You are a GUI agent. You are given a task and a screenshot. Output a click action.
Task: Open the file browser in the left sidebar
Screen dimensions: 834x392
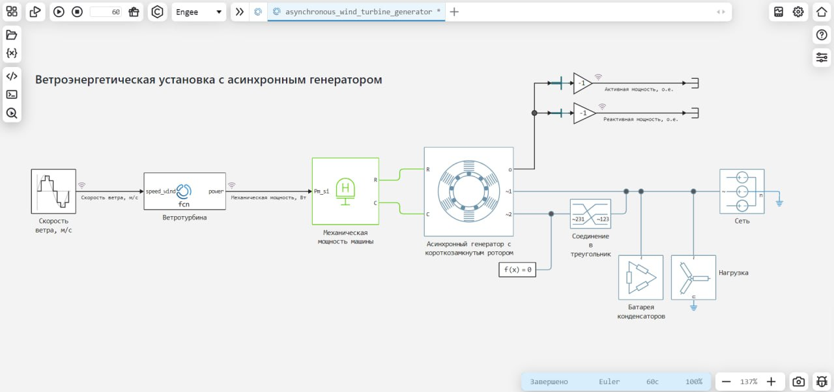click(x=12, y=35)
